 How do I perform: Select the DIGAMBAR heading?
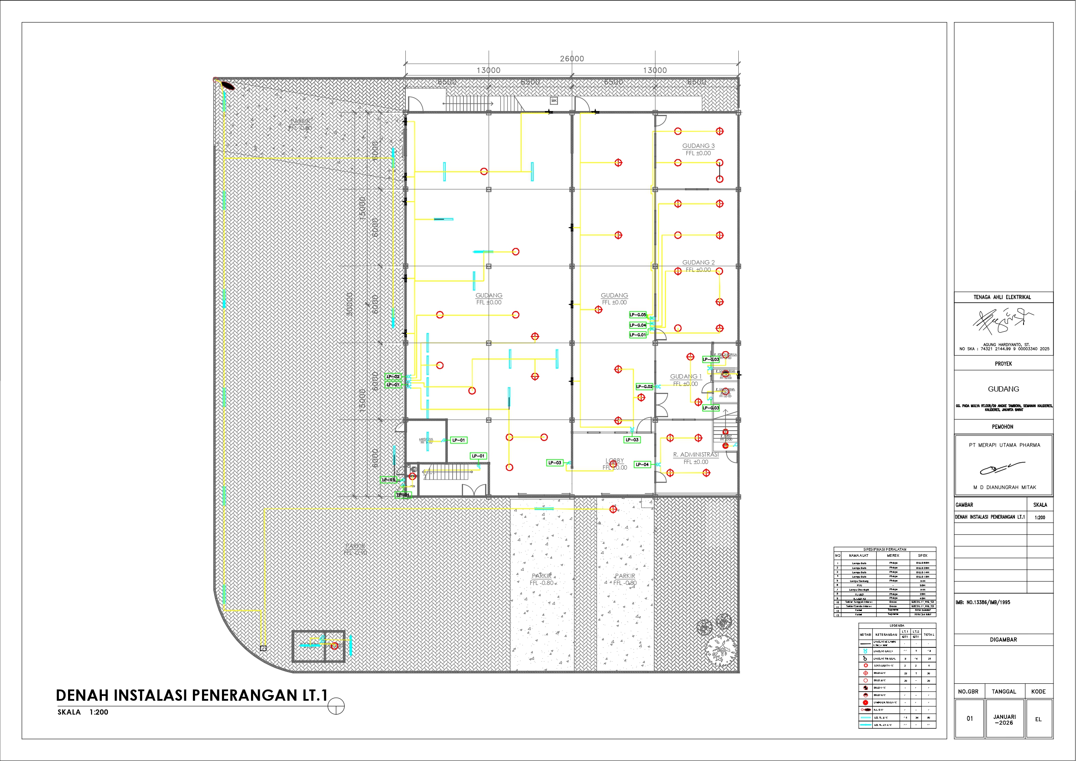click(x=1003, y=640)
